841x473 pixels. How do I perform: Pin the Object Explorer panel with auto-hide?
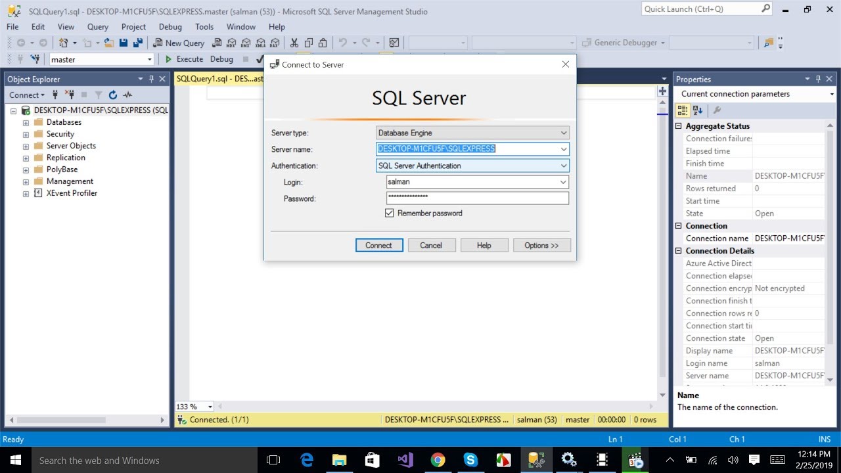(151, 79)
